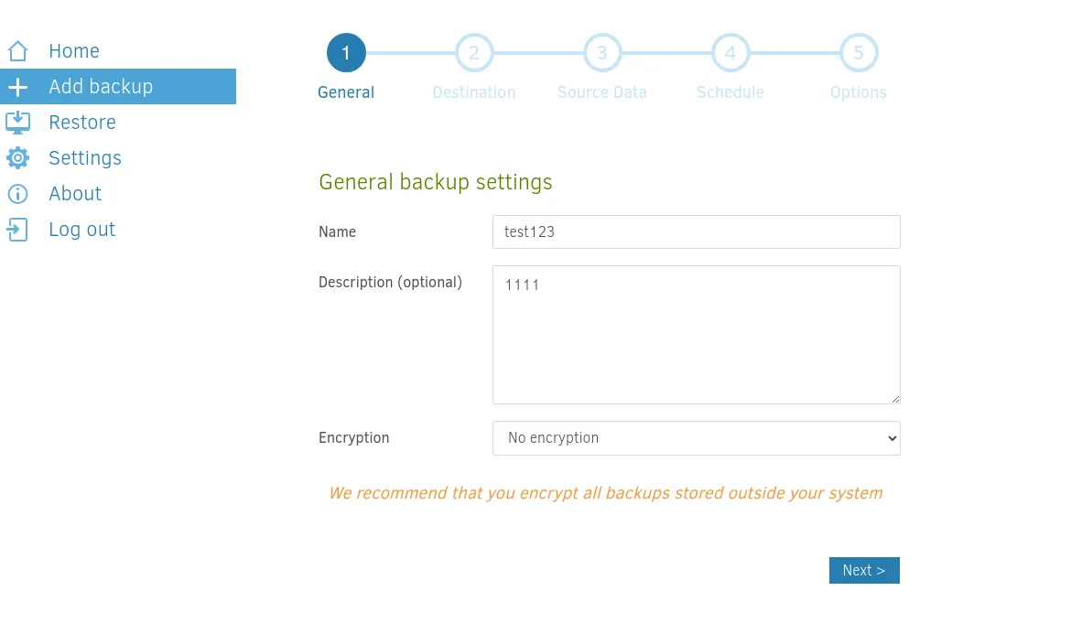Click into the Name input field
Image resolution: width=1071 pixels, height=623 pixels.
pyautogui.click(x=696, y=232)
